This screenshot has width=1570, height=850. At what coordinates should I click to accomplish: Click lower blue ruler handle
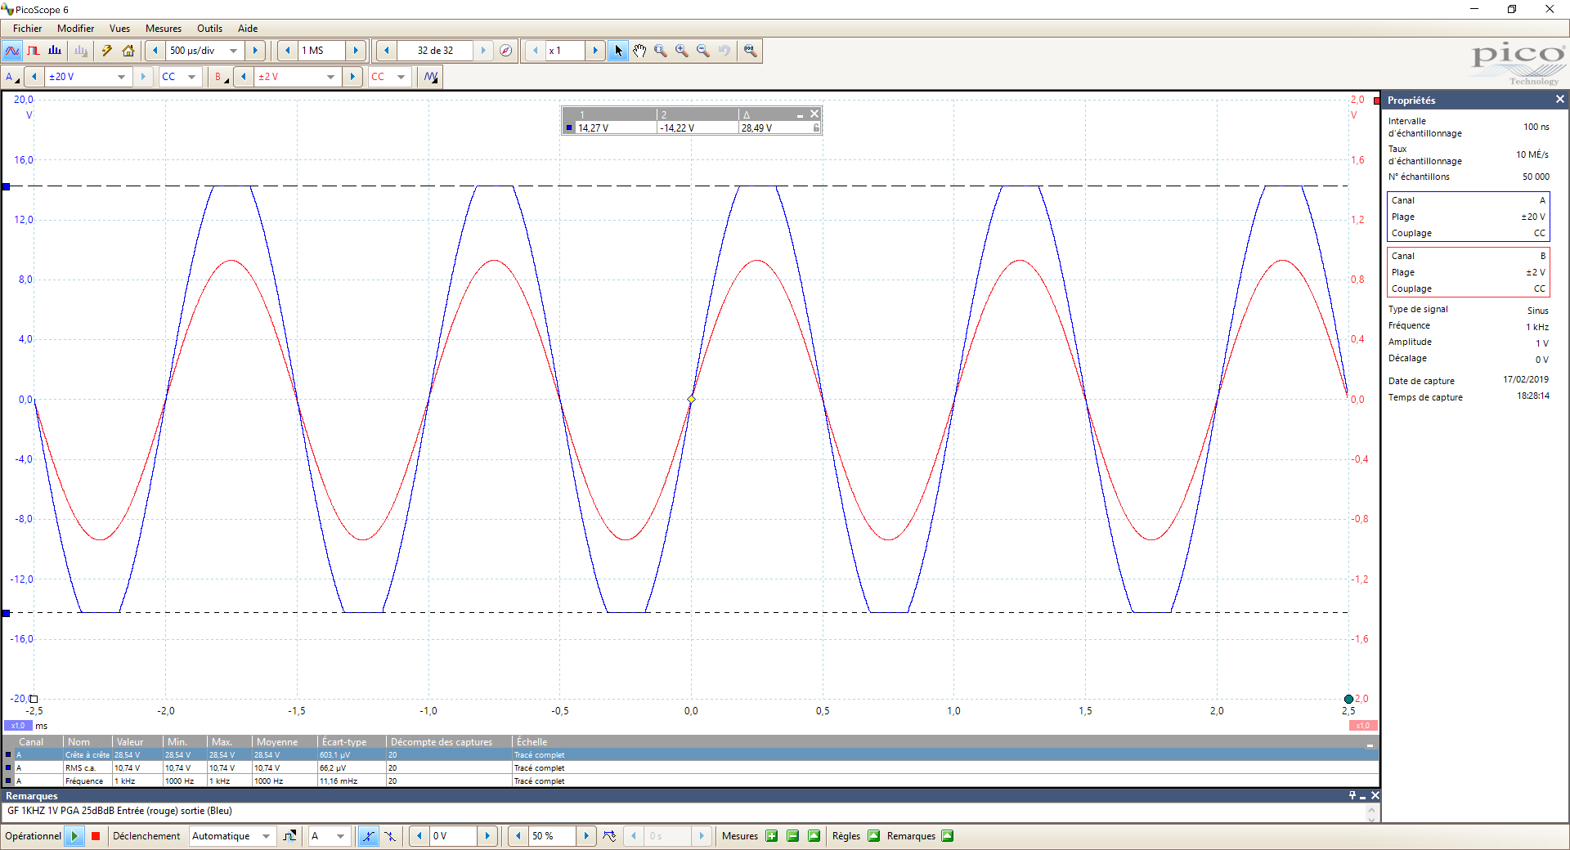pos(6,613)
